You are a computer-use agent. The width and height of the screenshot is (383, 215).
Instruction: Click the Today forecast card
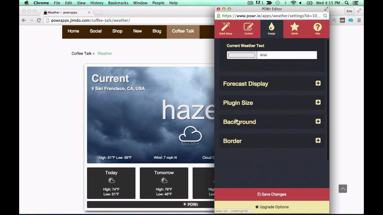(111, 183)
